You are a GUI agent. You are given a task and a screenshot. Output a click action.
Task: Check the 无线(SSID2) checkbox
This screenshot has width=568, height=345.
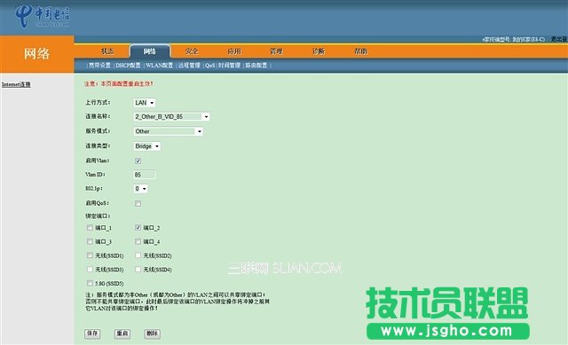(x=138, y=255)
